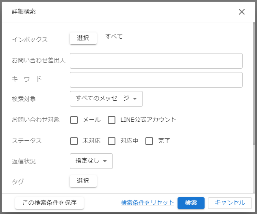Expand the 返信状況 指定なし dropdown
Viewport: 257px width, 214px height.
pos(91,161)
